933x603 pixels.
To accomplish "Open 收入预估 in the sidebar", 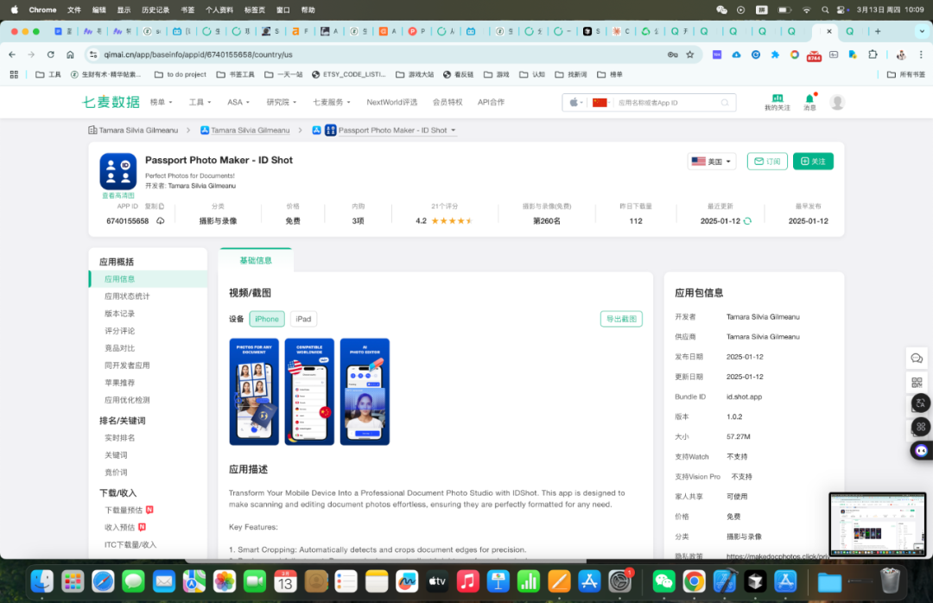I will (119, 527).
